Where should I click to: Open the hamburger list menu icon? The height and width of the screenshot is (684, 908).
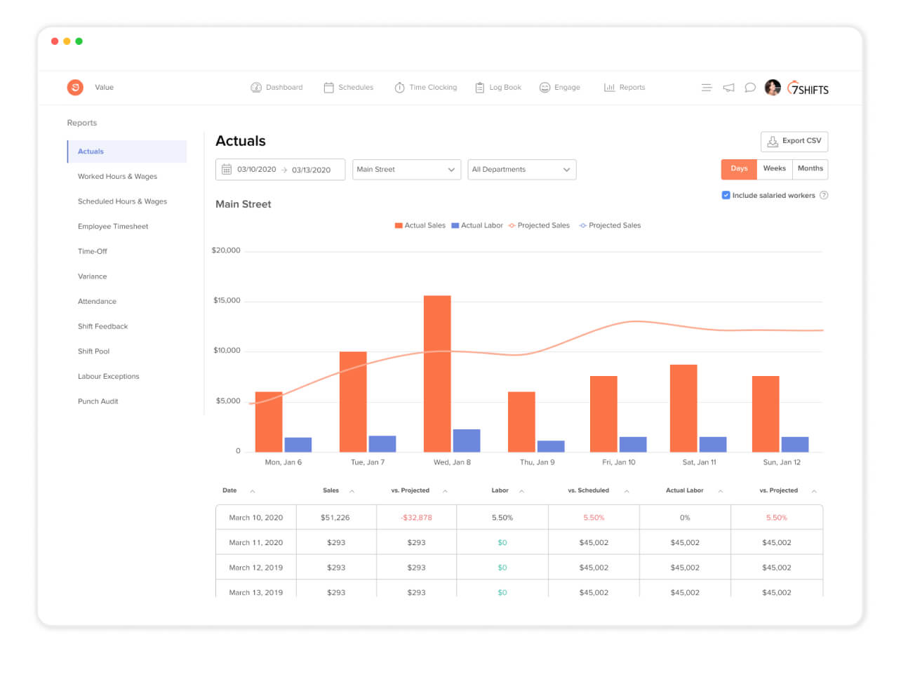pos(706,88)
